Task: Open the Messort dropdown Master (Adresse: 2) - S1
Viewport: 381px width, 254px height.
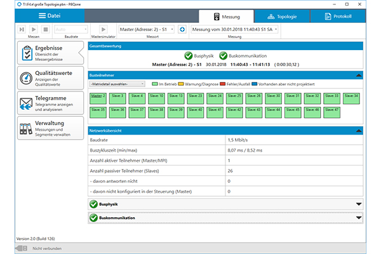Action: [x=147, y=29]
